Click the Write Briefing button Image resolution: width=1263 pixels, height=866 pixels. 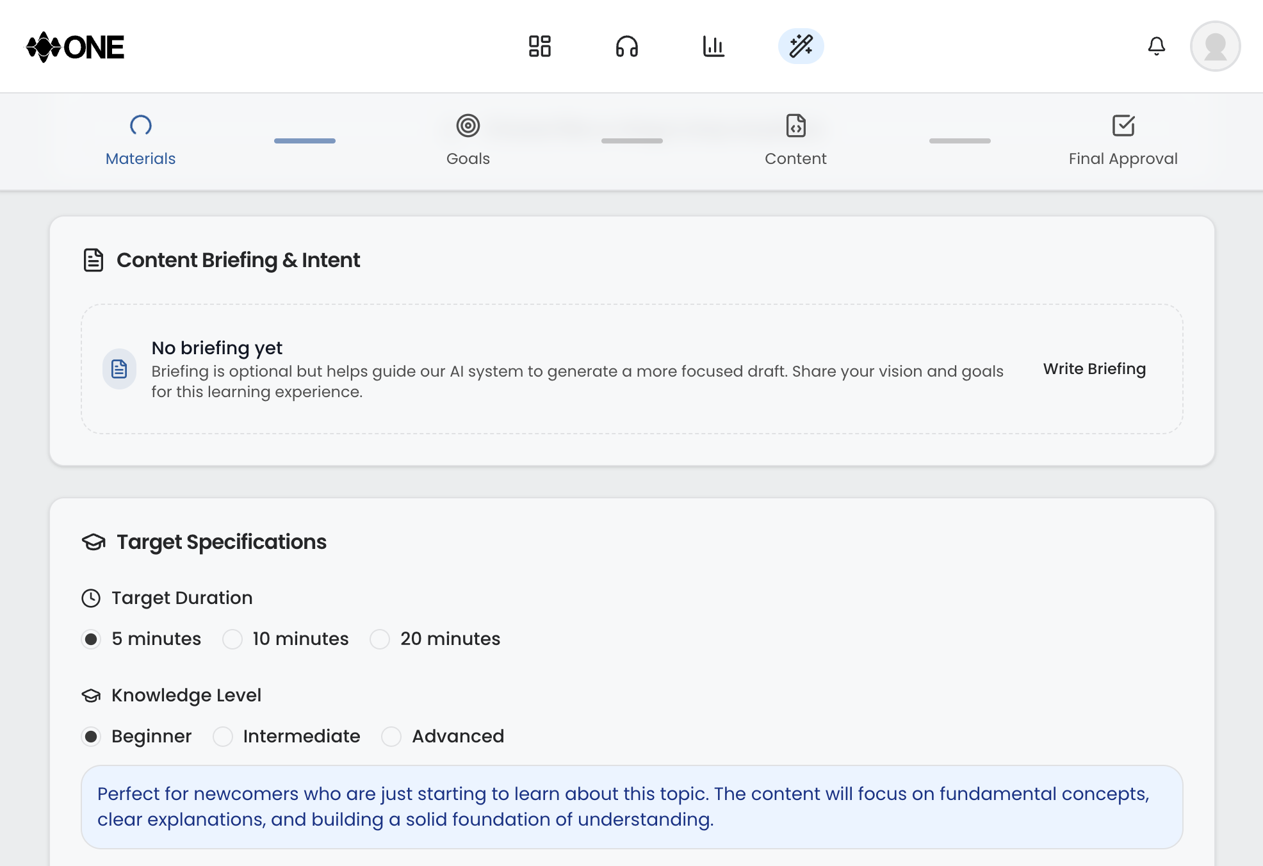1095,369
